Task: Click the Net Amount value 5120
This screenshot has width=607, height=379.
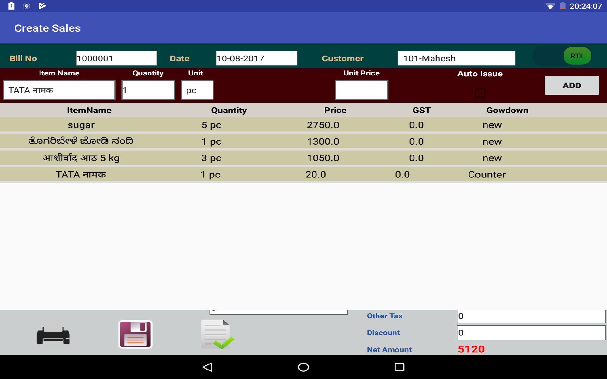Action: (x=471, y=349)
